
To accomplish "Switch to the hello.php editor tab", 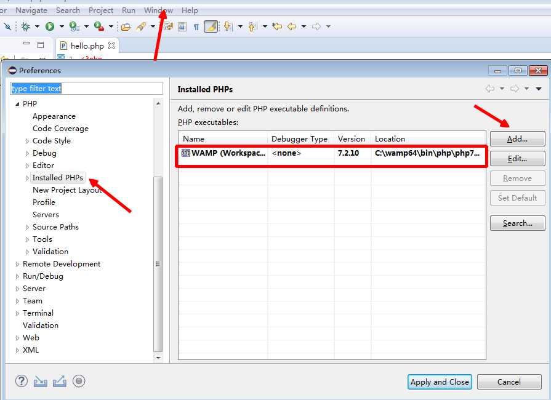I will tap(87, 46).
